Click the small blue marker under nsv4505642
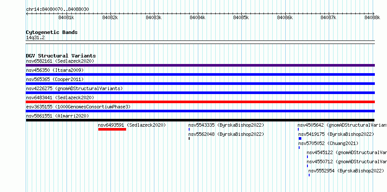The height and width of the screenshot is (192, 387). pos(298,129)
